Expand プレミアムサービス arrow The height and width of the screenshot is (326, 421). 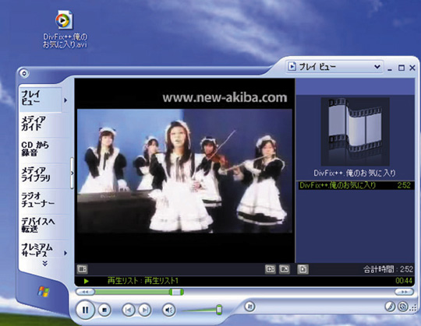point(65,253)
